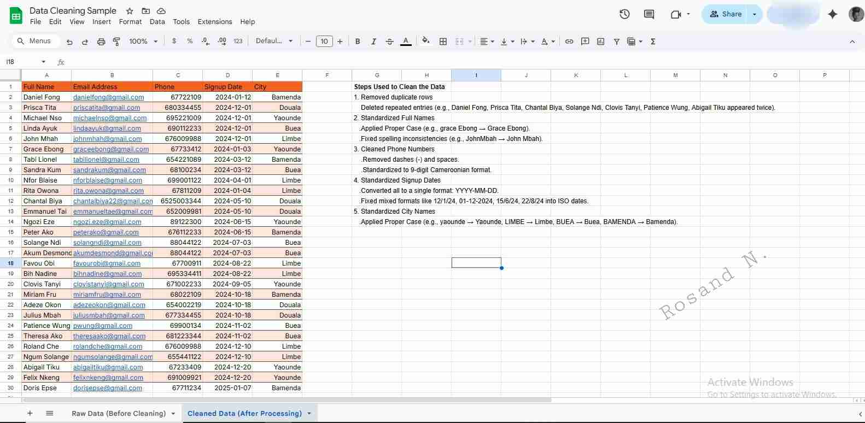Toggle strikethrough formatting

[389, 42]
